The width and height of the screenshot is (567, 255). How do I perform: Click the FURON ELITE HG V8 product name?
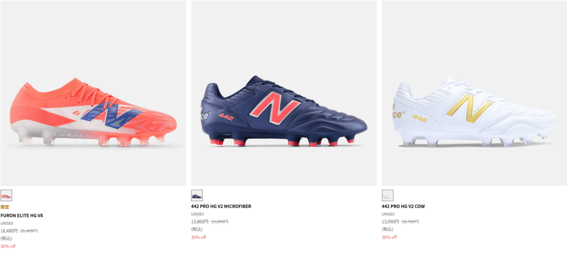[21, 215]
